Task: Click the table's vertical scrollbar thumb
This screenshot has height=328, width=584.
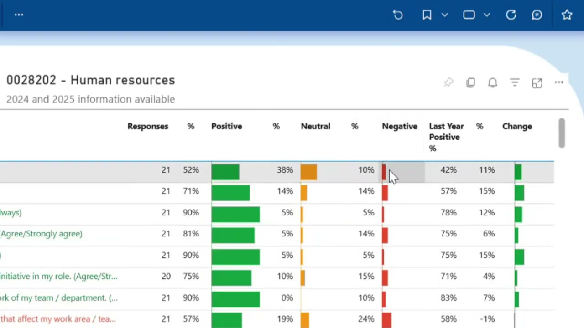Action: pos(562,133)
